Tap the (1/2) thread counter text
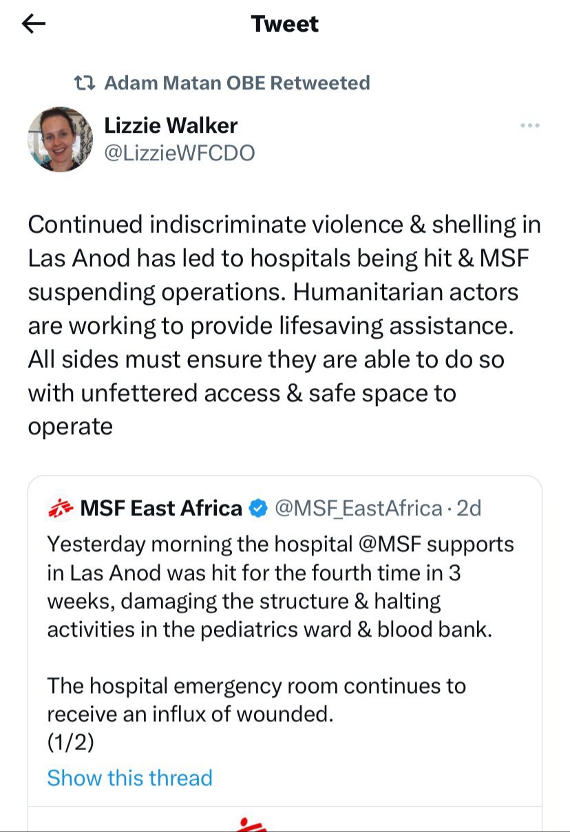This screenshot has height=832, width=570. pyautogui.click(x=70, y=743)
